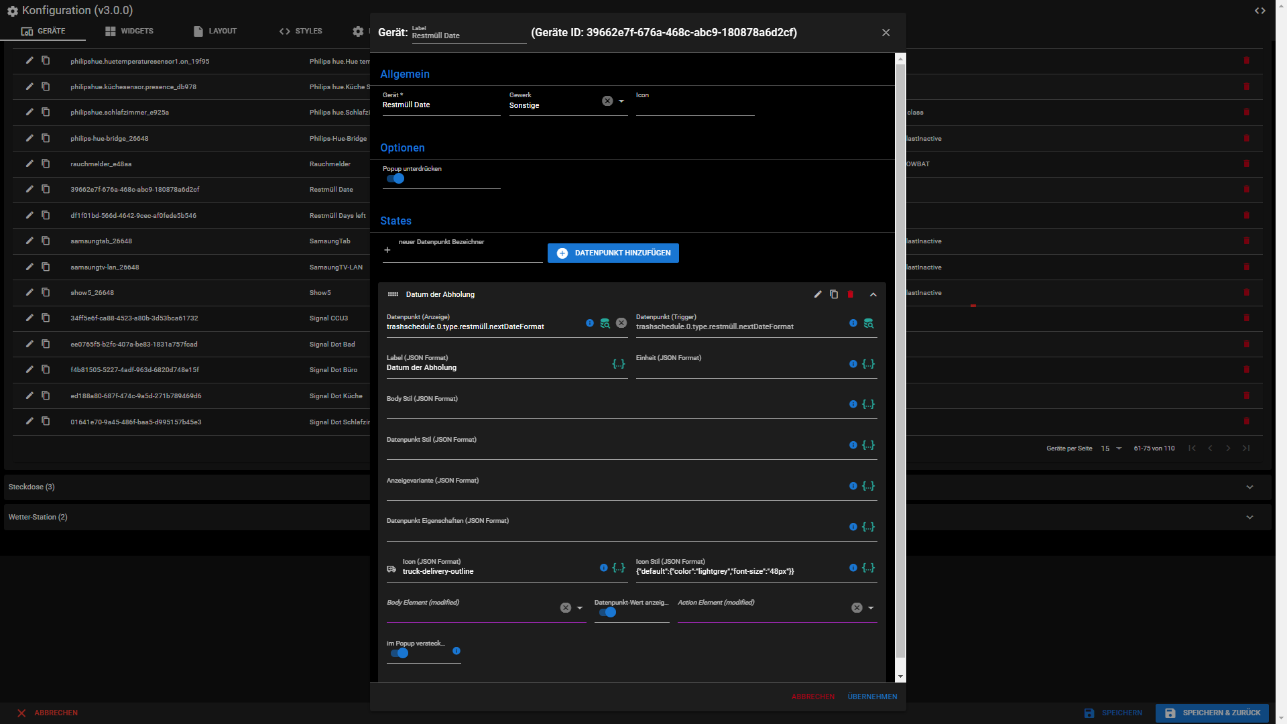This screenshot has width=1287, height=724.
Task: Focus the Icon input in Allgemein
Action: tap(695, 105)
